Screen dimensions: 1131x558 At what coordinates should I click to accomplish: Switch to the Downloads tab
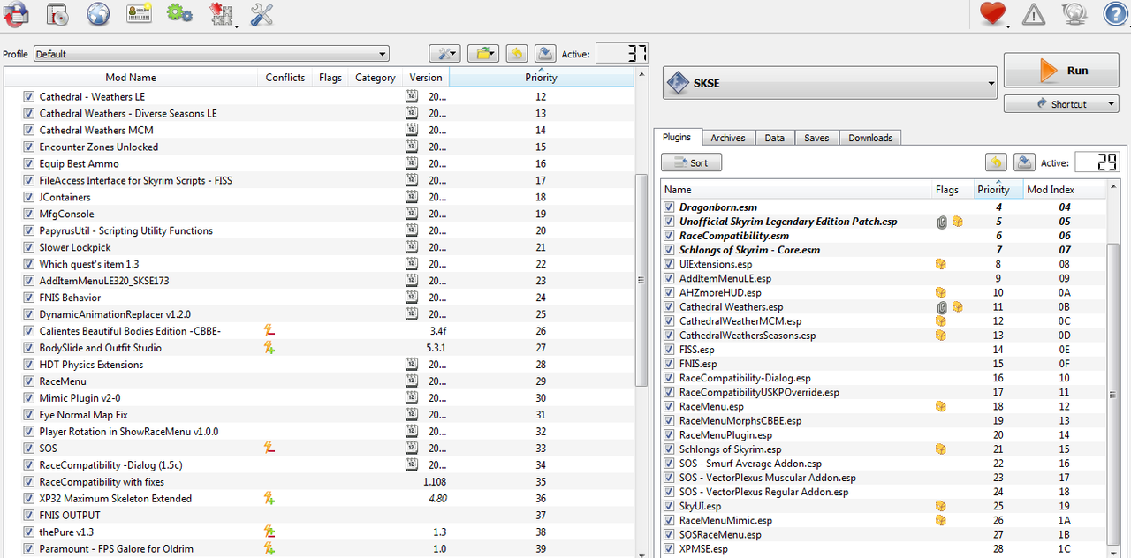pyautogui.click(x=870, y=138)
